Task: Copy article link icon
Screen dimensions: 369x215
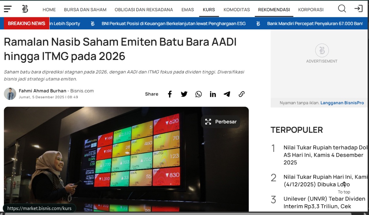Action: (x=242, y=94)
